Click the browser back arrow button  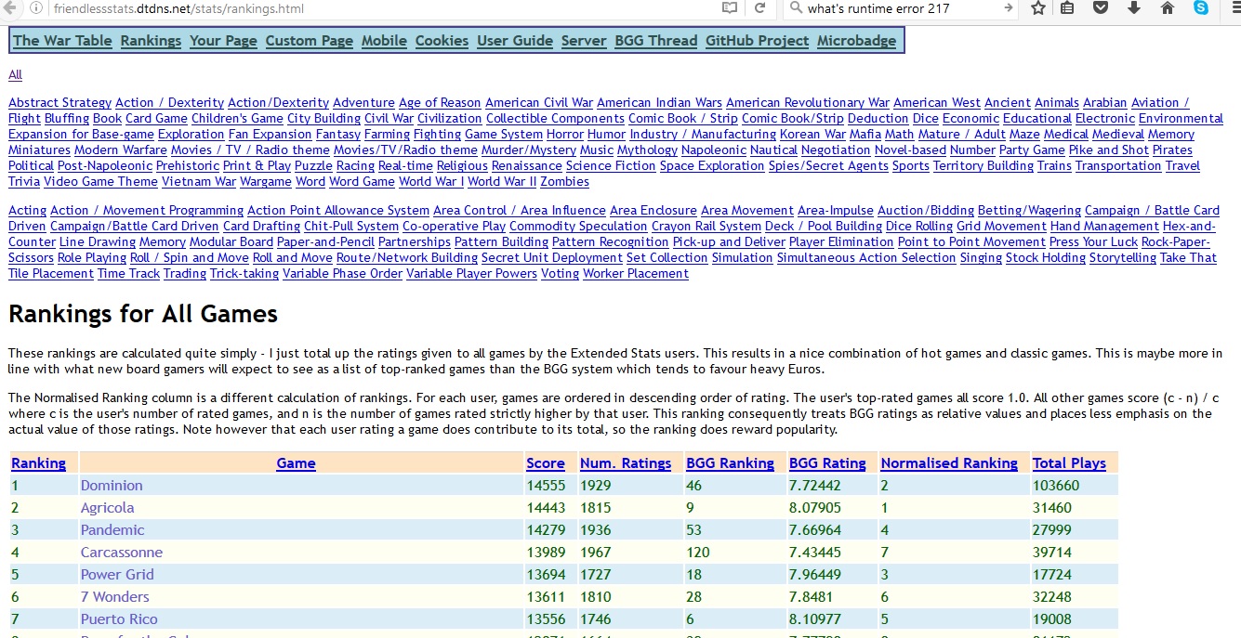coord(8,8)
